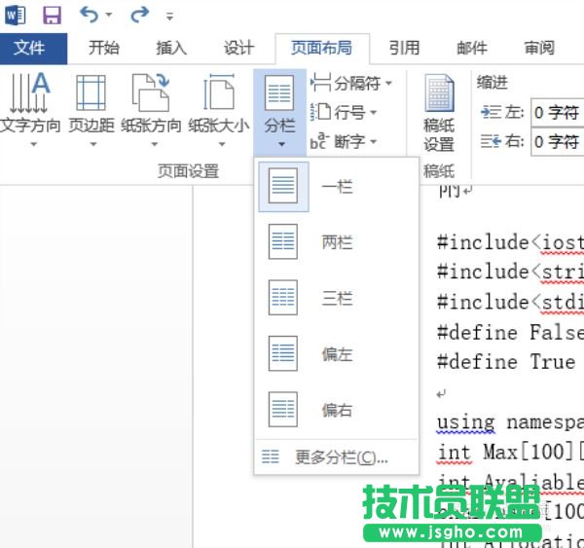
Task: Expand the 页边距 dropdown arrow
Action: [93, 144]
